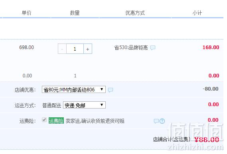Click the 运送方式: label
The width and height of the screenshot is (227, 154).
(25, 105)
